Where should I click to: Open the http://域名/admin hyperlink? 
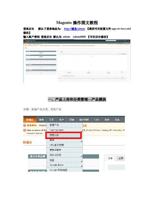click(x=75, y=29)
